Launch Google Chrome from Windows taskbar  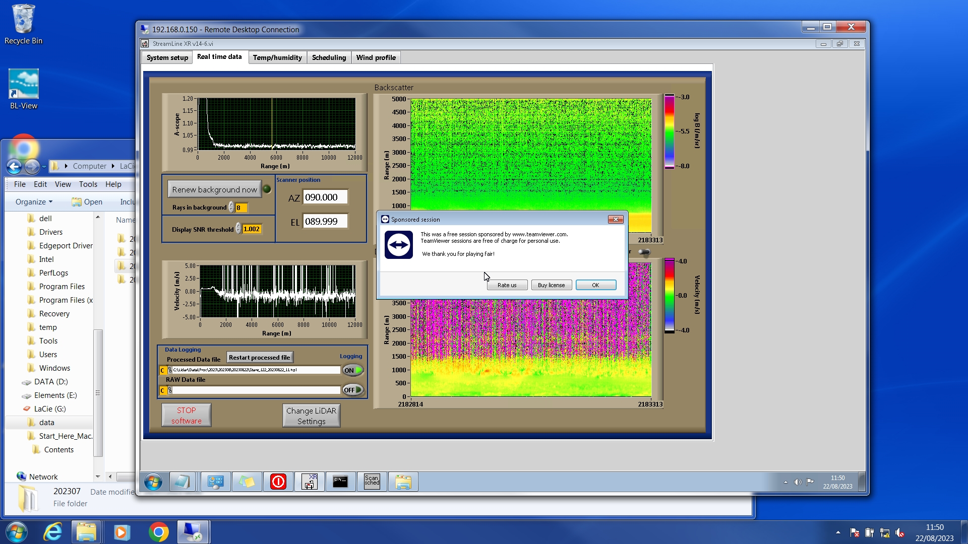pos(158,532)
